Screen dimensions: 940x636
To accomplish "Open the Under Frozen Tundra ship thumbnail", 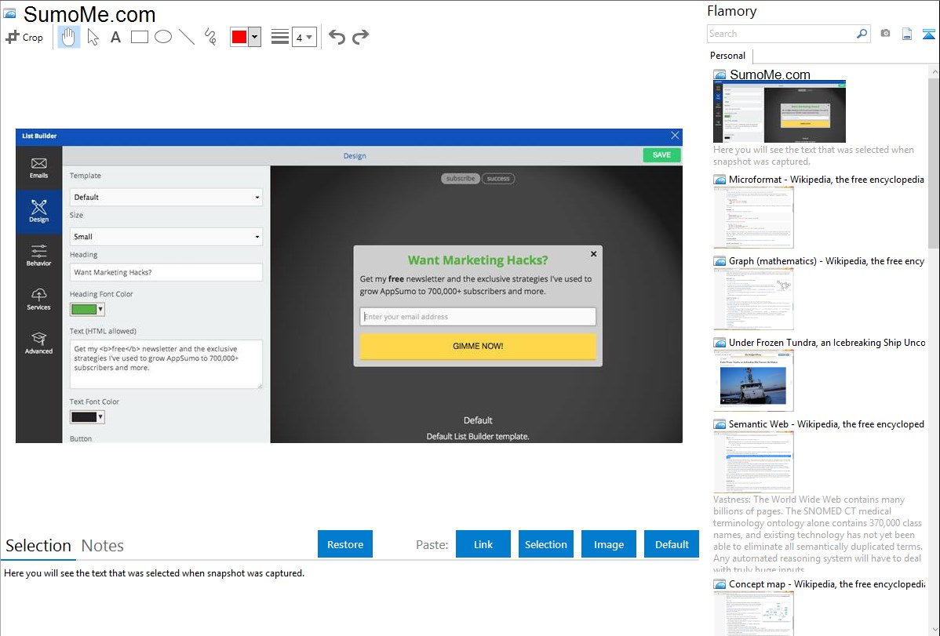I will coord(753,380).
